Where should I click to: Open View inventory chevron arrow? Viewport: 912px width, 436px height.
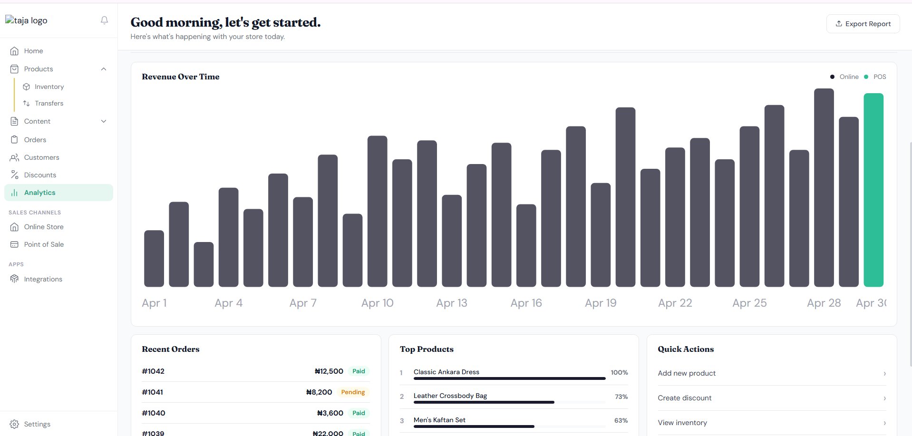point(884,423)
